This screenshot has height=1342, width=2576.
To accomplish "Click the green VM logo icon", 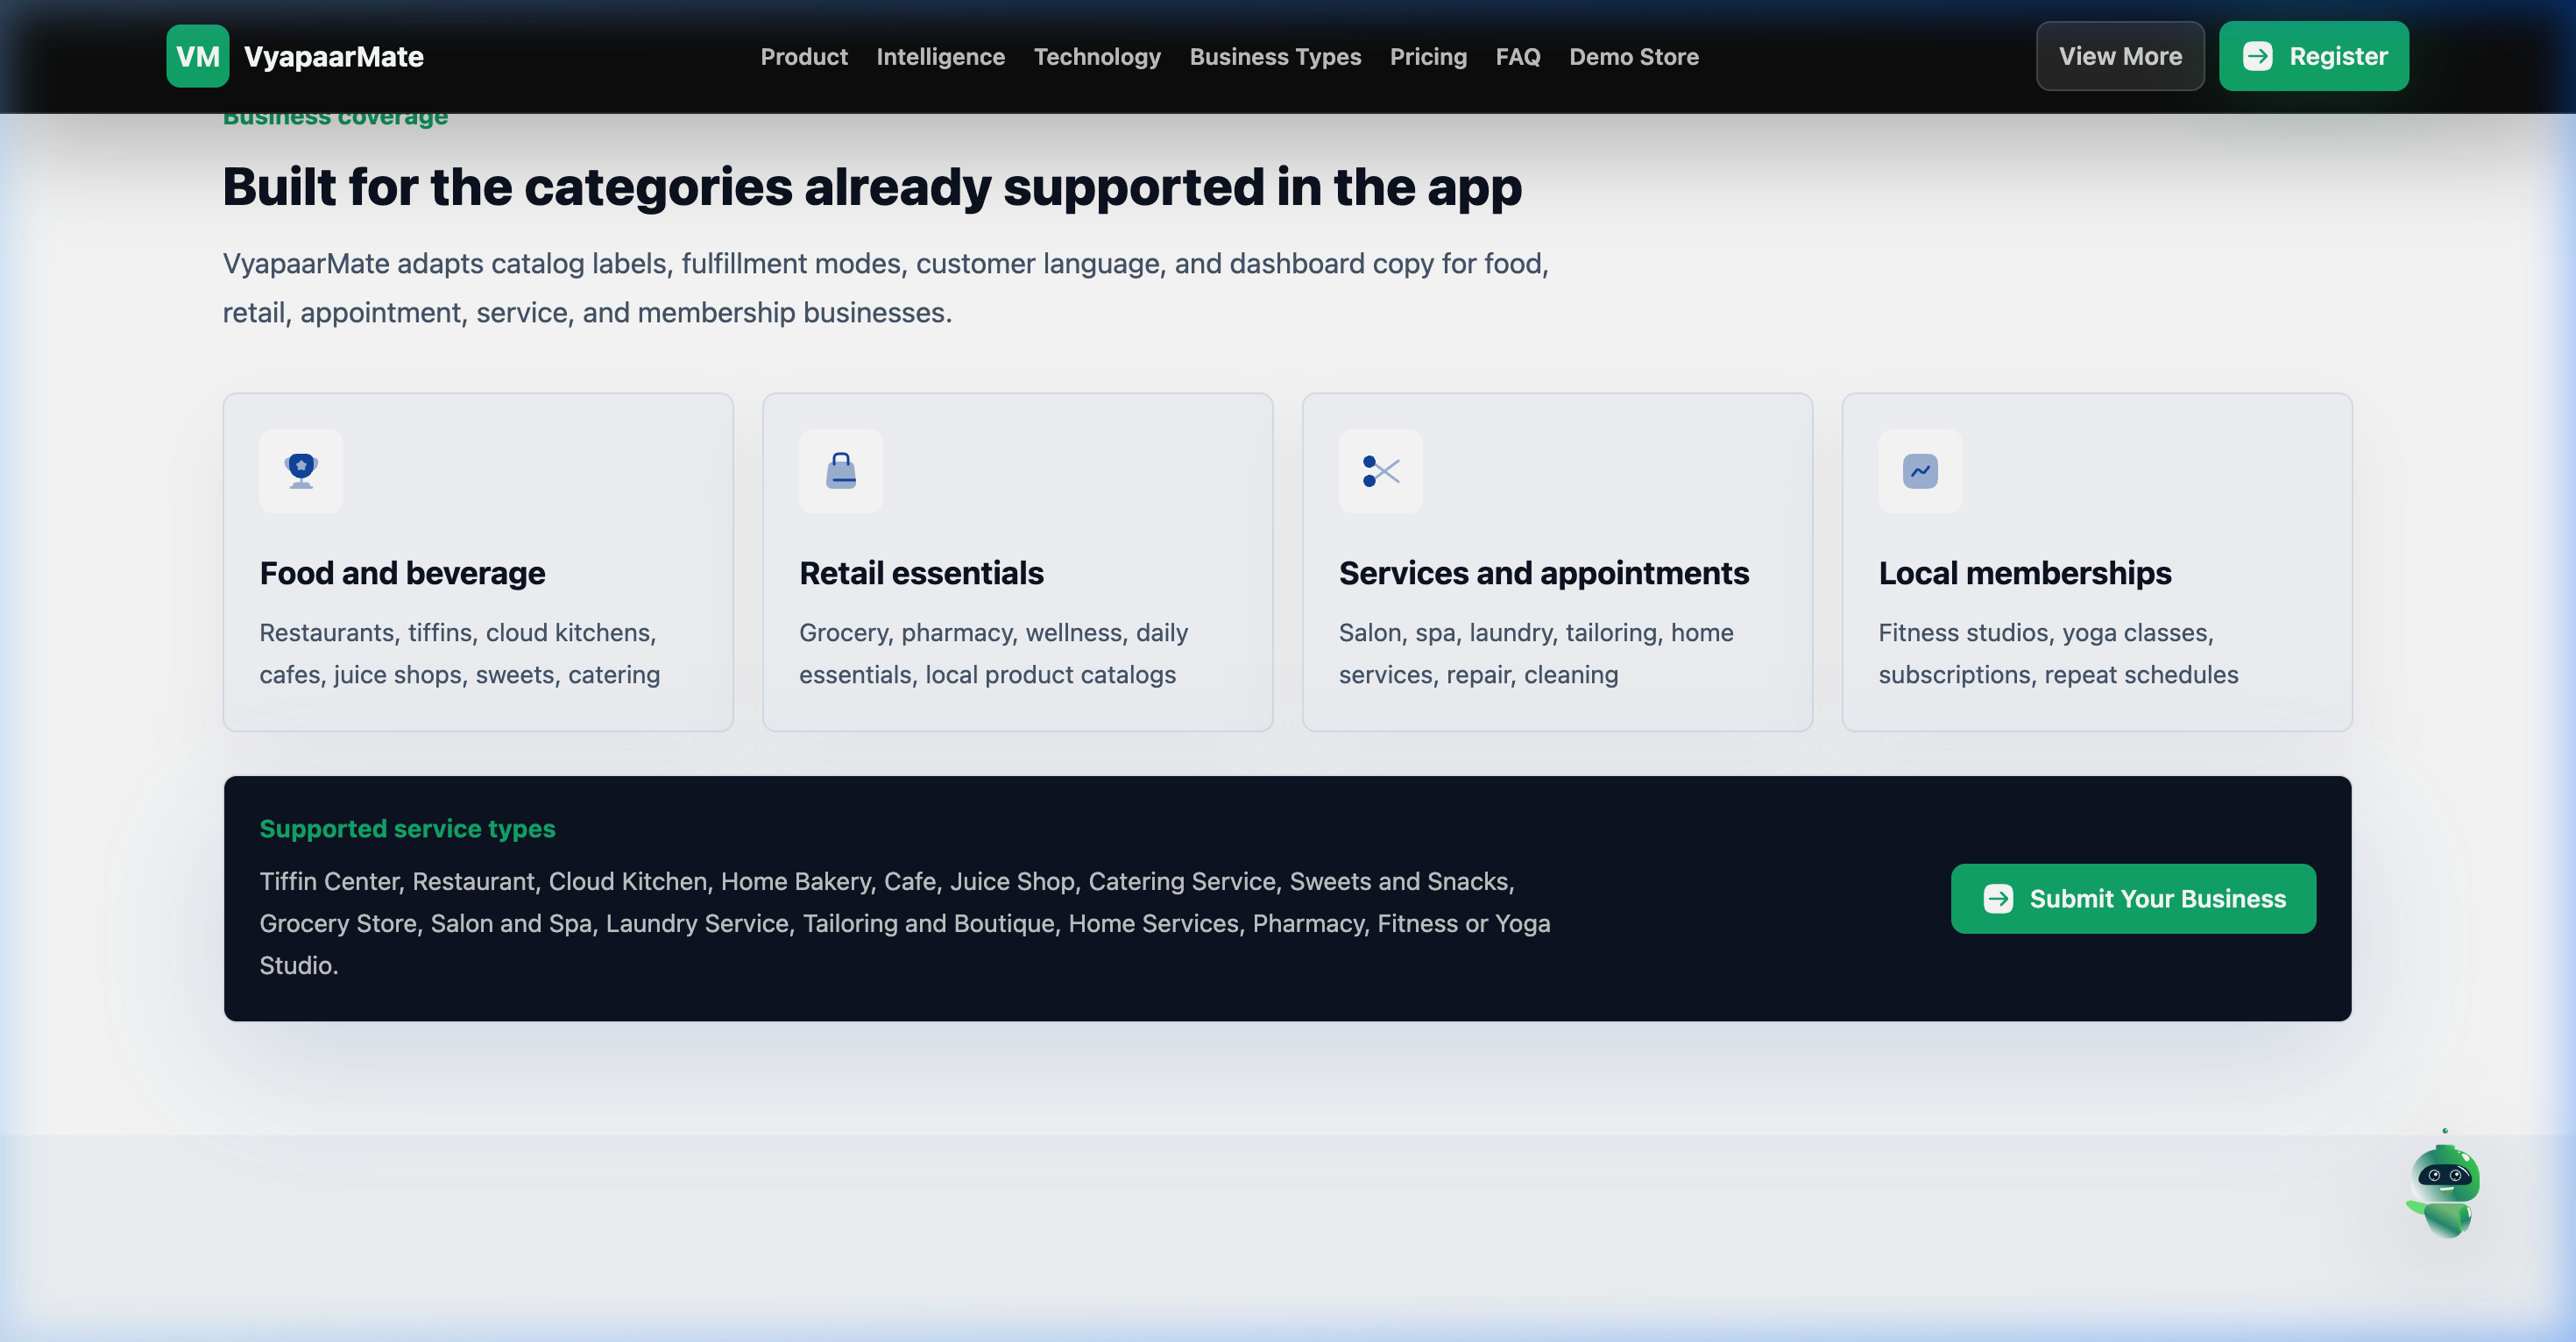I will point(197,56).
